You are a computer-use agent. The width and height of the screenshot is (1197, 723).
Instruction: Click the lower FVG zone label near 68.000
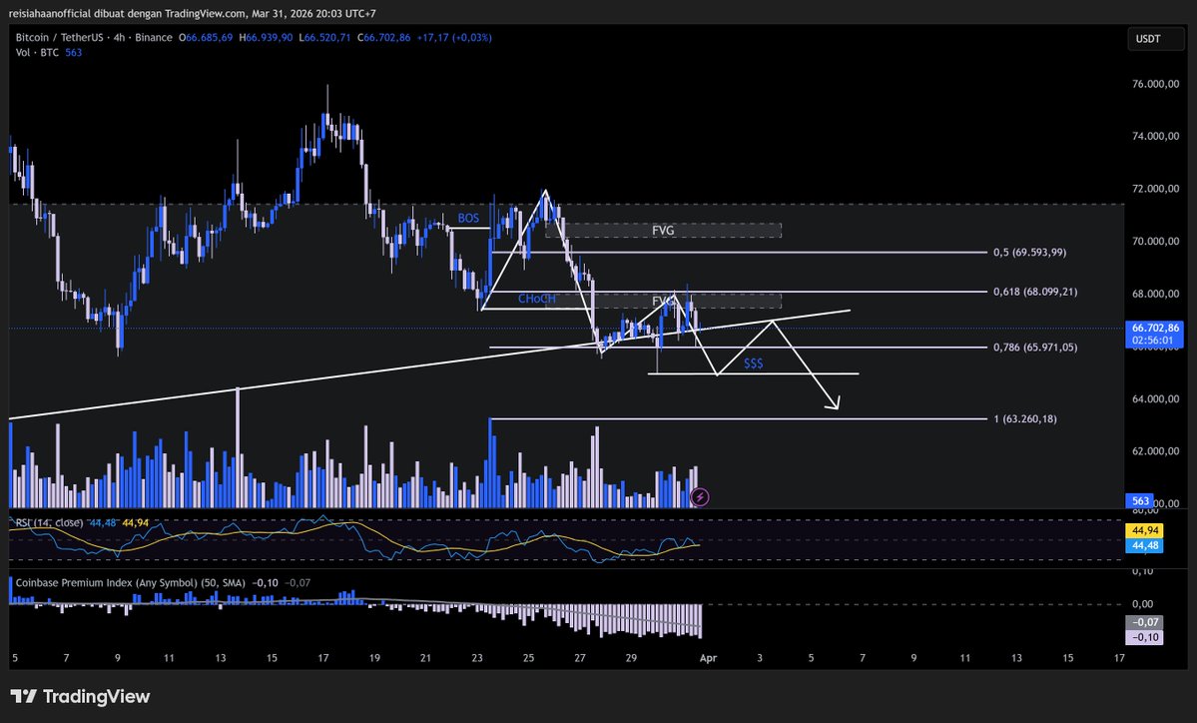662,301
